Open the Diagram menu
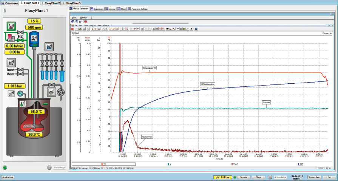Image resolution: width=338 pixels, height=181 pixels. pyautogui.click(x=92, y=25)
